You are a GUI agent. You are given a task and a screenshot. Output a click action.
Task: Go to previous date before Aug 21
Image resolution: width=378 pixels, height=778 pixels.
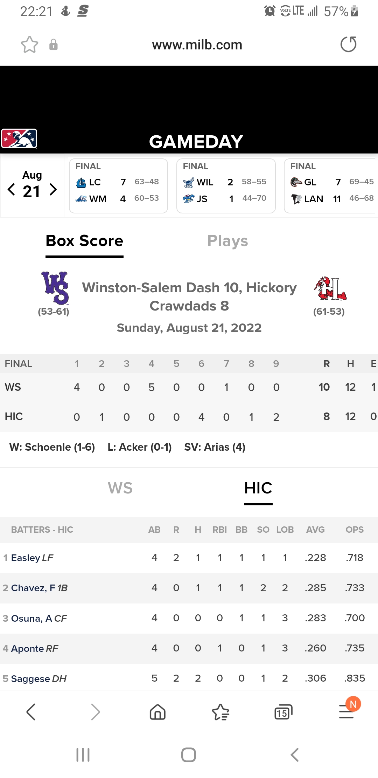[11, 190]
